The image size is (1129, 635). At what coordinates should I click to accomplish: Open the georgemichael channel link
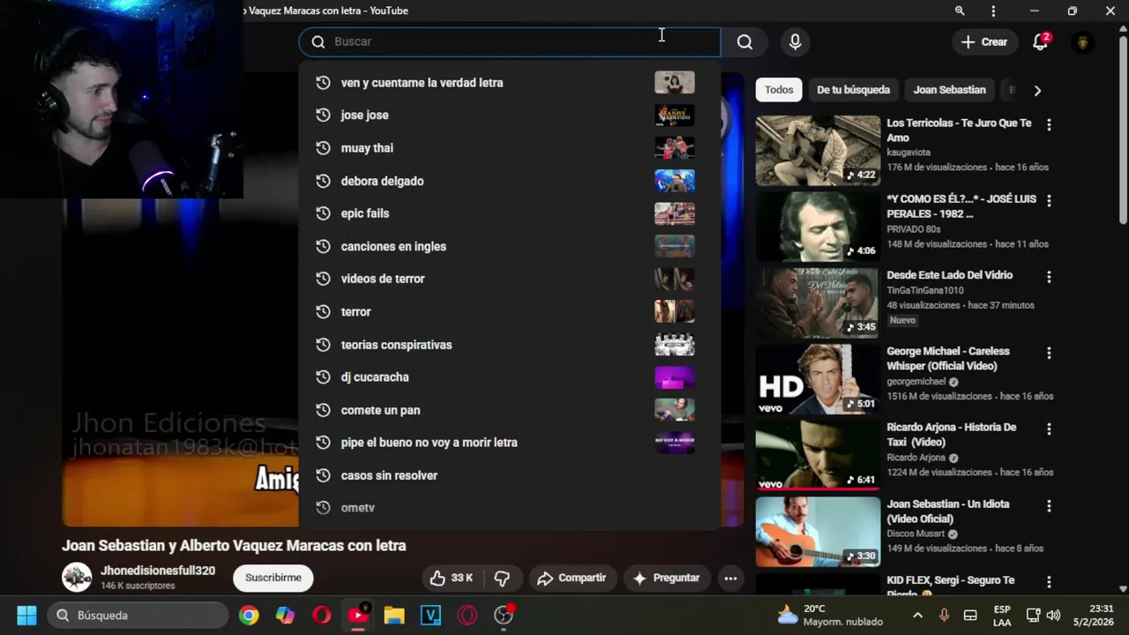tap(916, 382)
